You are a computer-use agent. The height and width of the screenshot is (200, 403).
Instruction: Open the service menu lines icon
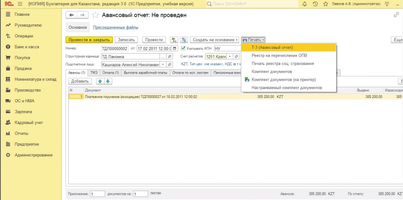coord(387,4)
